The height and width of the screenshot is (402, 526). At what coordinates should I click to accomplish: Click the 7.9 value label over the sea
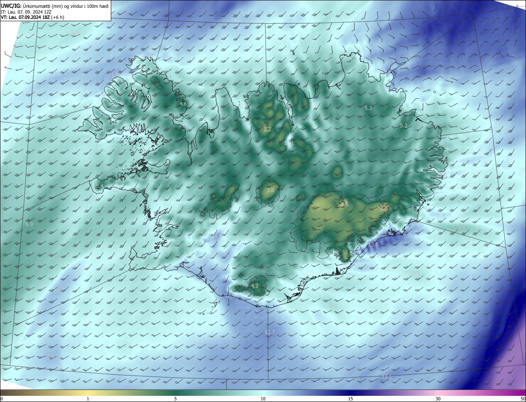[462, 229]
